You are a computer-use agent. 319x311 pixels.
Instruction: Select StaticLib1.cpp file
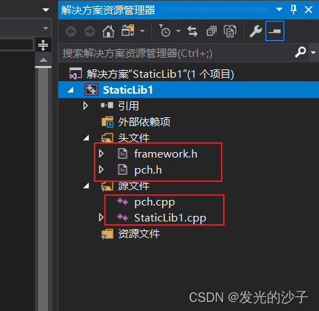(x=170, y=218)
